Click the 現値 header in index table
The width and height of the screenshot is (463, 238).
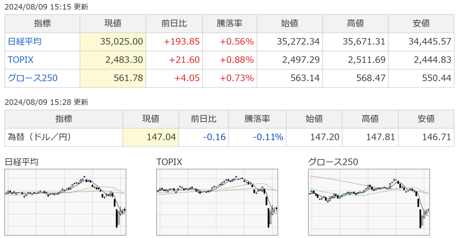click(x=113, y=23)
